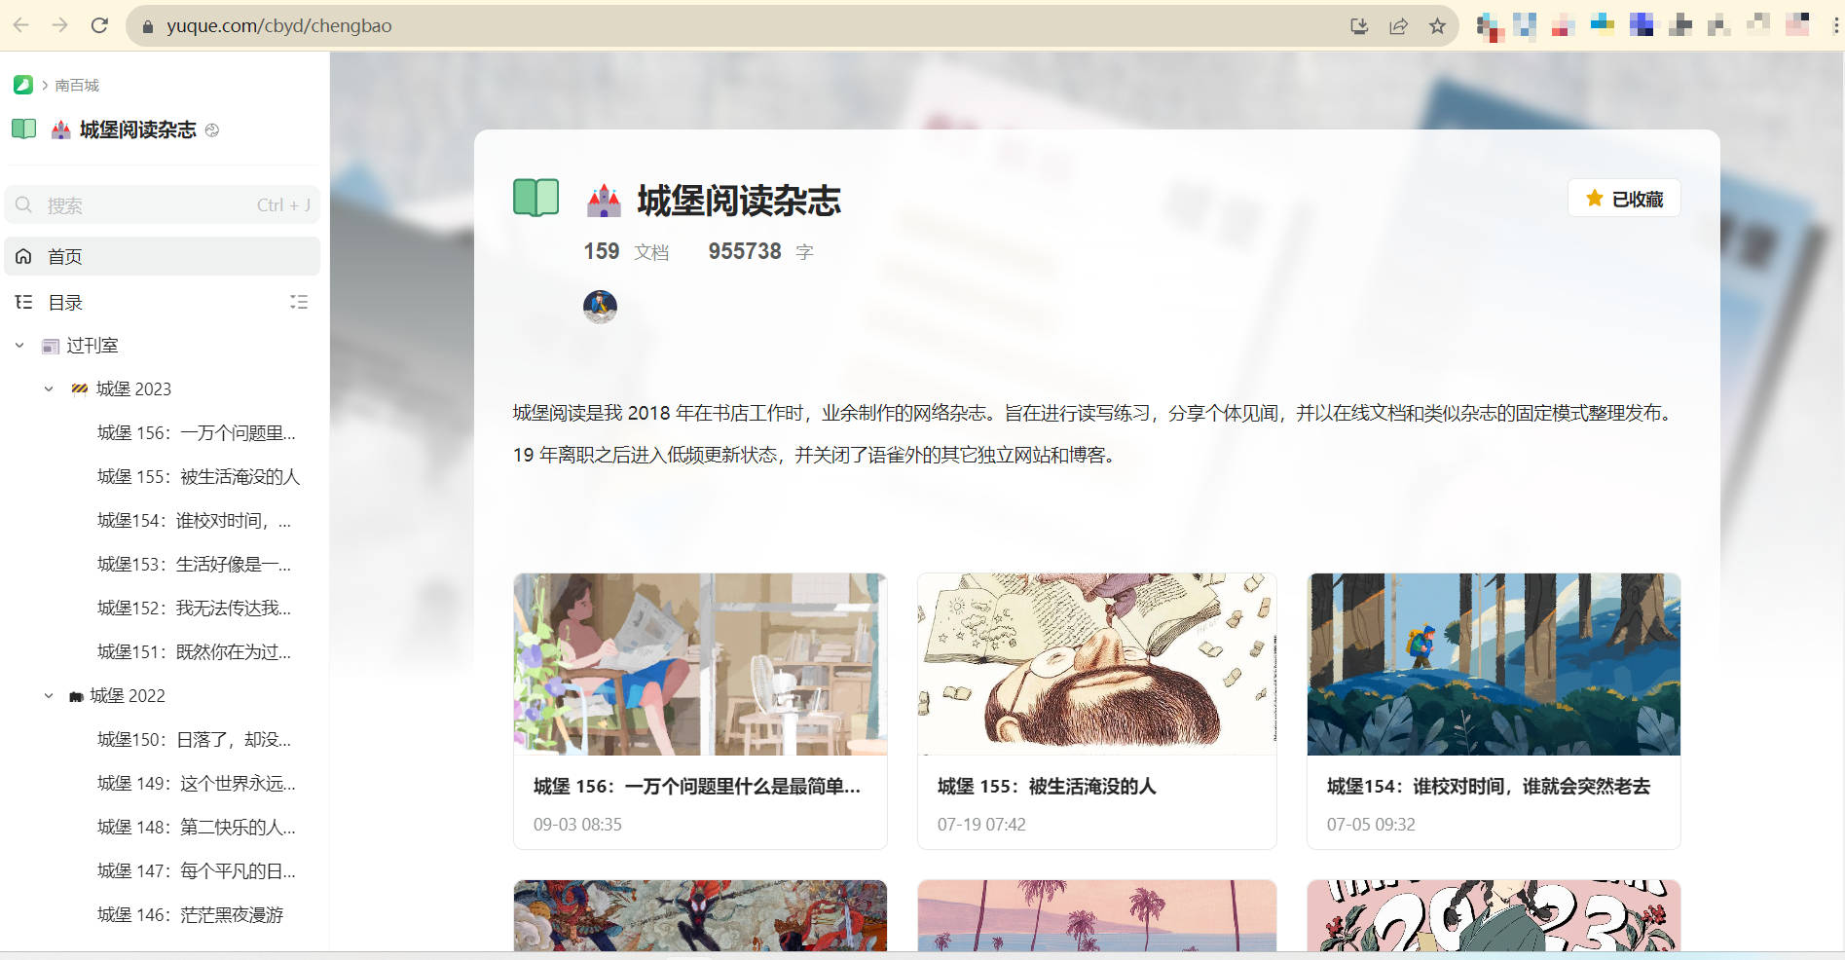1845x960 pixels.
Task: Collapse the 城堡 2023 group
Action: point(49,389)
